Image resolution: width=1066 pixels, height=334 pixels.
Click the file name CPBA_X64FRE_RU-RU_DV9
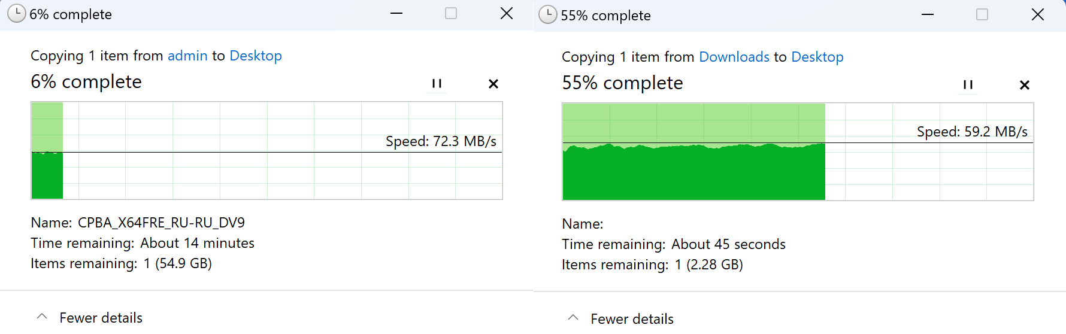tap(162, 223)
